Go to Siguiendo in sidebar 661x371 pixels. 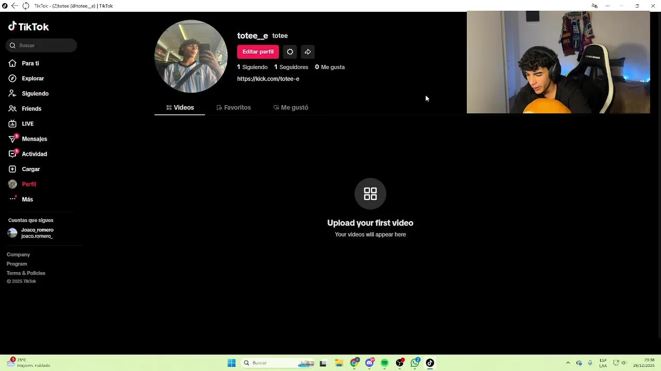point(35,94)
